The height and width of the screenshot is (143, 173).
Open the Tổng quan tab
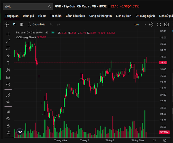click(12, 16)
